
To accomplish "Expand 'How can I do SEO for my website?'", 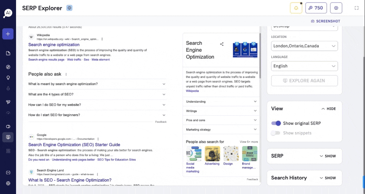I will [97, 105].
